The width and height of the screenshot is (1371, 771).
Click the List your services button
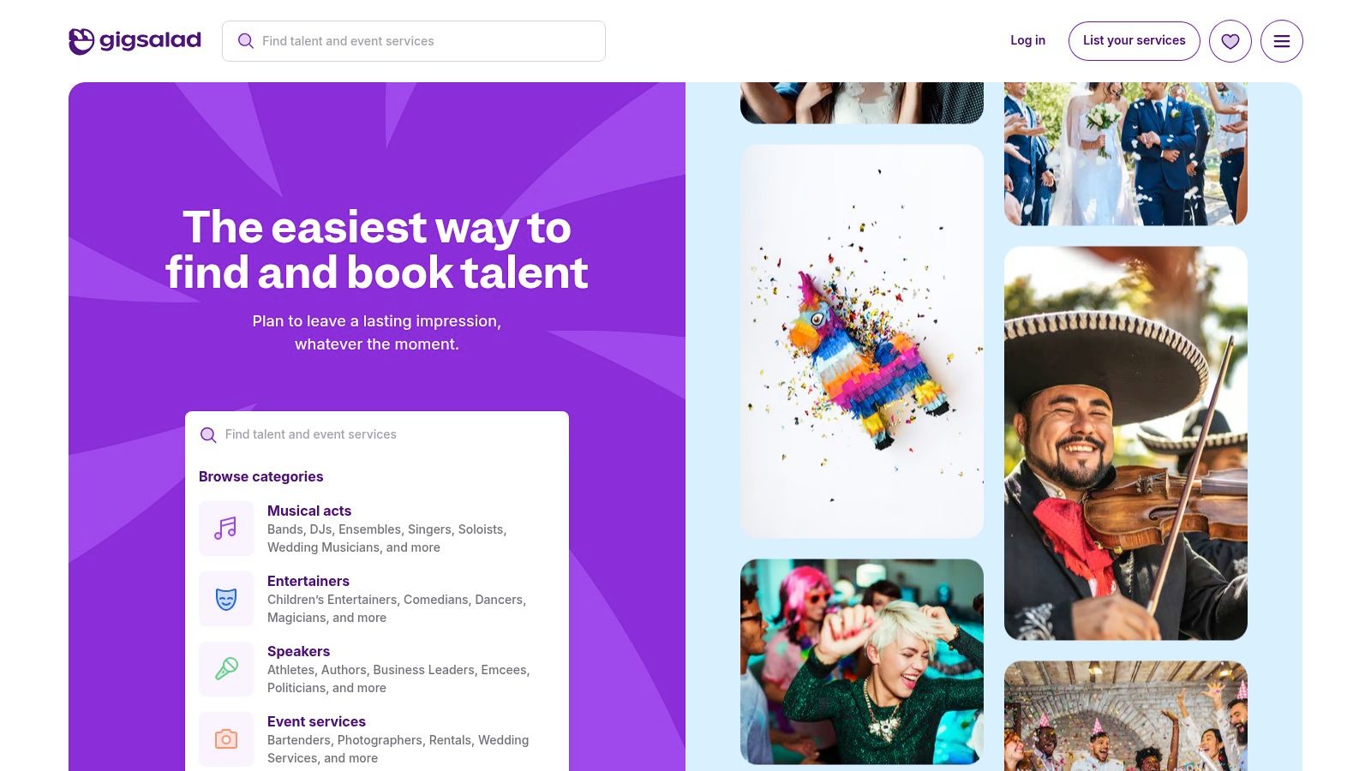pyautogui.click(x=1134, y=40)
